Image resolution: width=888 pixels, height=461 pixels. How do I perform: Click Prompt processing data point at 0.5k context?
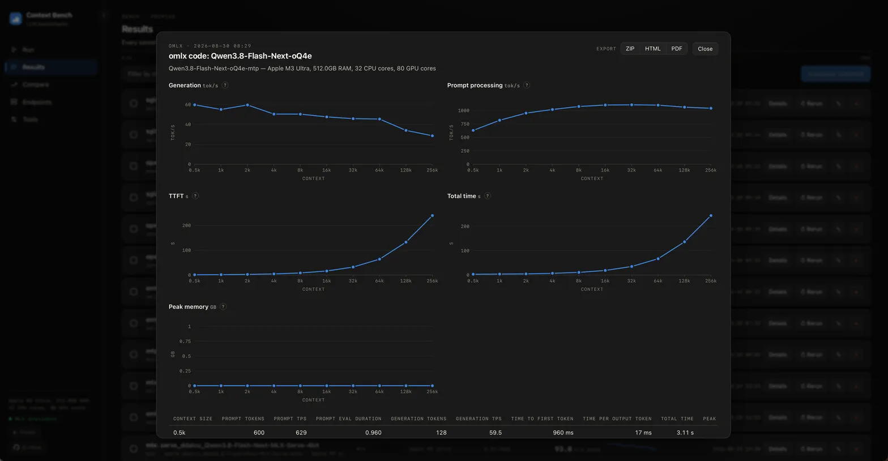pyautogui.click(x=473, y=130)
